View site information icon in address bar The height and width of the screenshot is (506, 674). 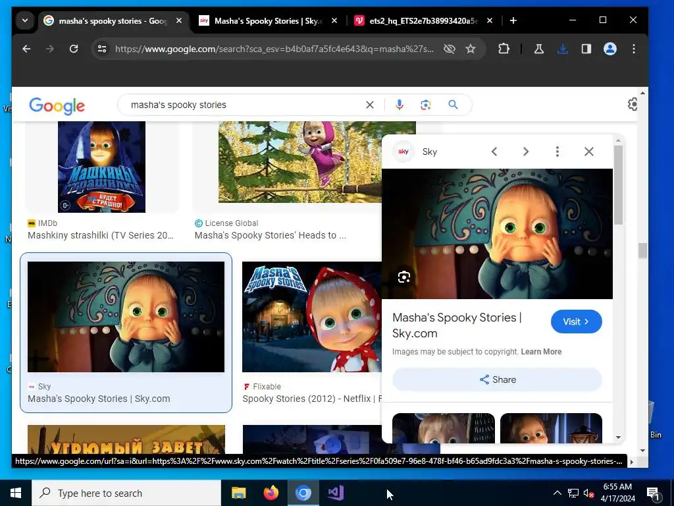(102, 49)
